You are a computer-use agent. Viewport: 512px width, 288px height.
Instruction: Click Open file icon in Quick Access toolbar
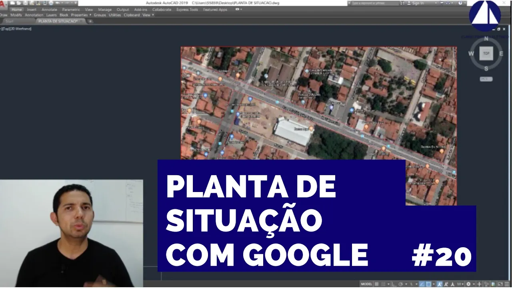pos(19,3)
